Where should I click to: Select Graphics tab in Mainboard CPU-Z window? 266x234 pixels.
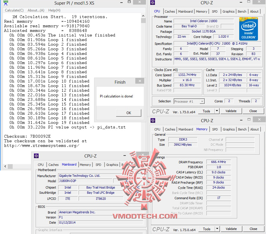click(112, 165)
